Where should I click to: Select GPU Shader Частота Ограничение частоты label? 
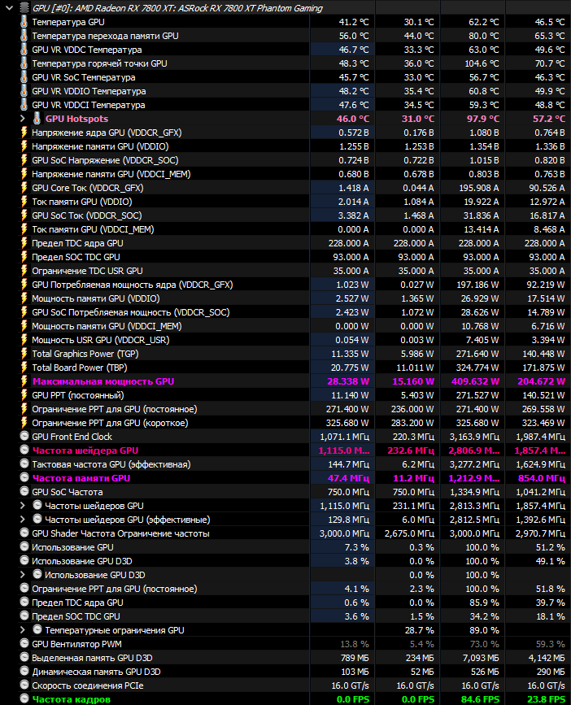point(120,533)
